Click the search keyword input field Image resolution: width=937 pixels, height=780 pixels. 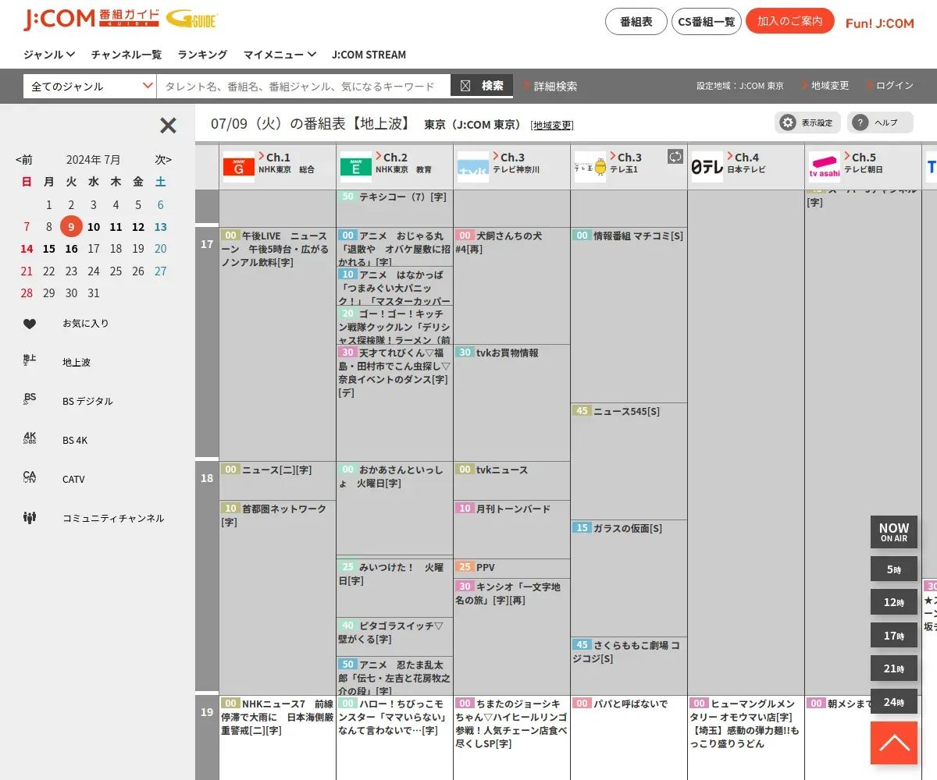304,86
